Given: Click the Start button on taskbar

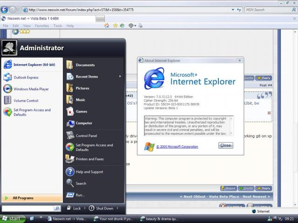Looking at the screenshot, I should tap(13, 219).
